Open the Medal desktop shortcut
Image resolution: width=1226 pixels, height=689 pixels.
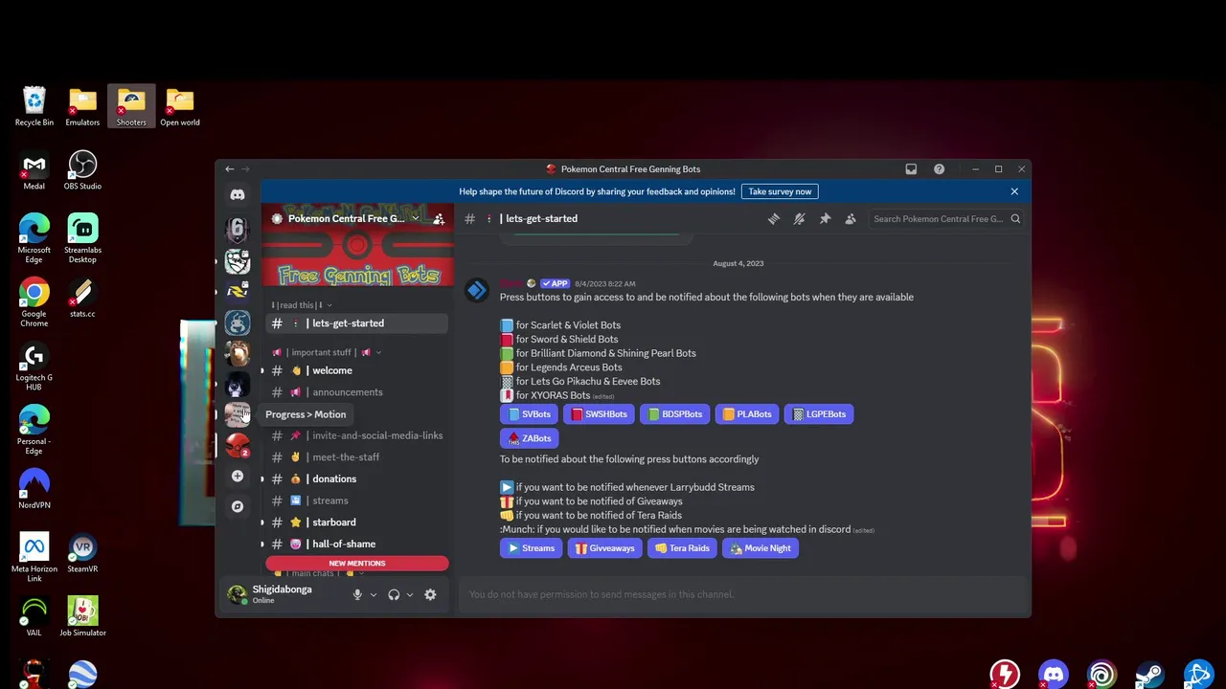(34, 170)
